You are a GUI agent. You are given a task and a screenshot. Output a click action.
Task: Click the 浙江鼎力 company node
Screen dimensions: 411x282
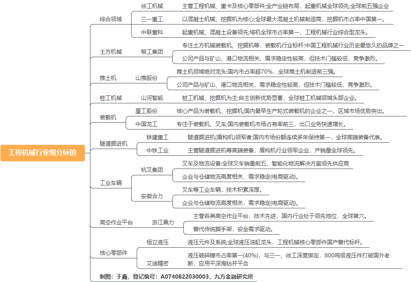click(163, 222)
